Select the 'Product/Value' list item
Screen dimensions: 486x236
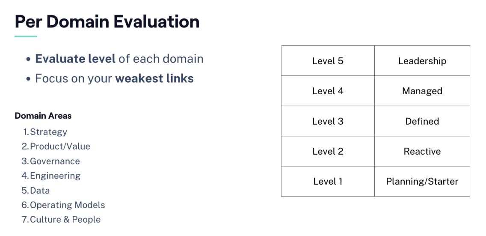[x=60, y=146]
